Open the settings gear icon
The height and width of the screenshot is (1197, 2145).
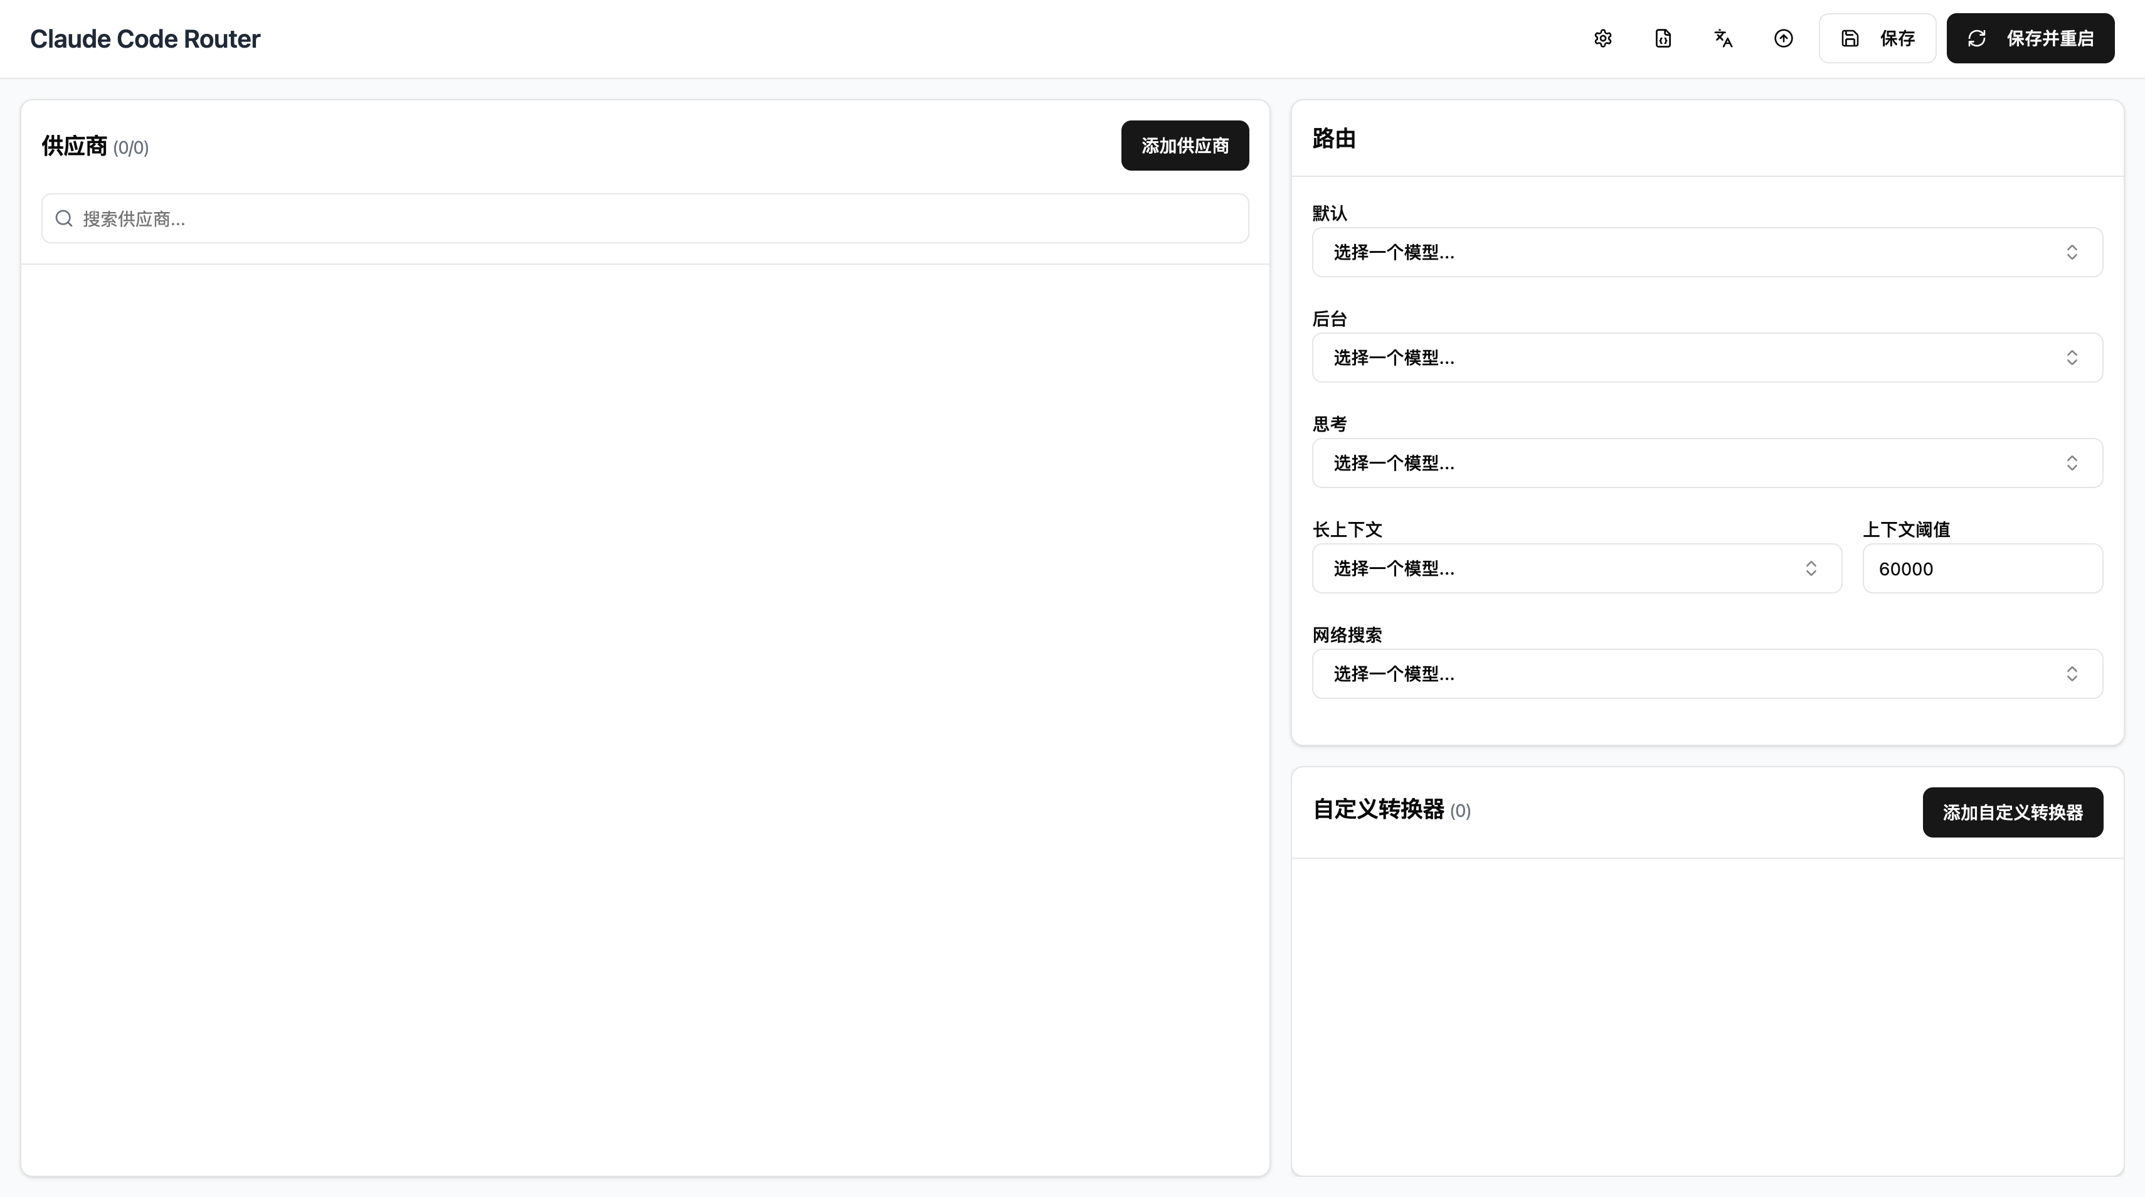click(x=1603, y=38)
